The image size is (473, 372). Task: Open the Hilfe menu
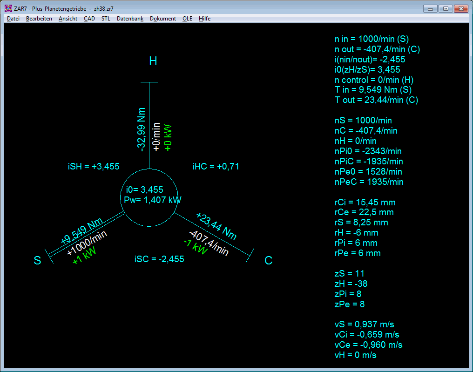pyautogui.click(x=204, y=19)
